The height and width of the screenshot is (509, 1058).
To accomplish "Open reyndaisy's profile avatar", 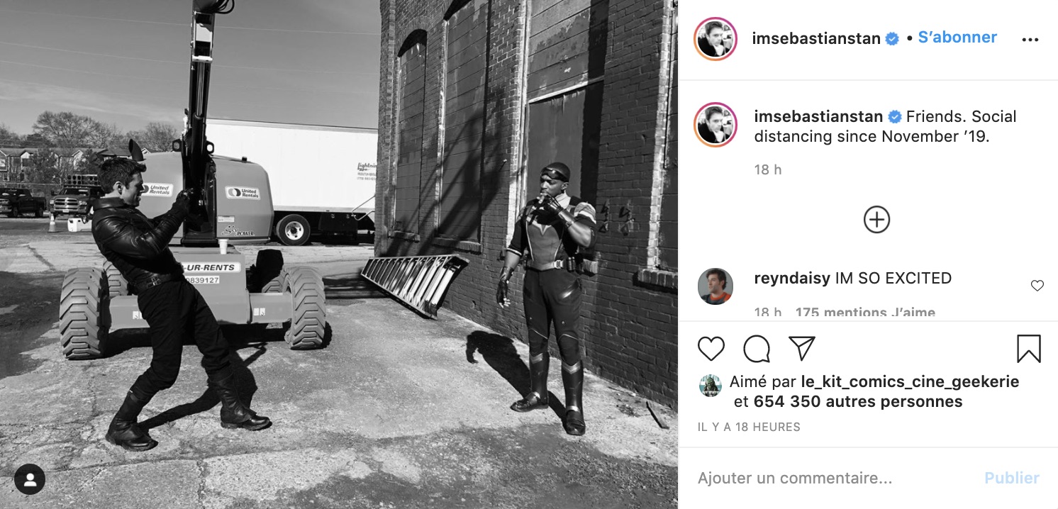I will pos(715,286).
